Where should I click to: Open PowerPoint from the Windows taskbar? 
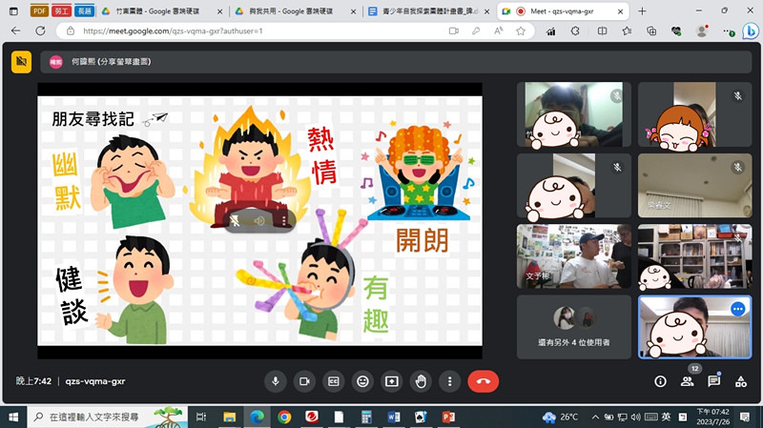(448, 418)
